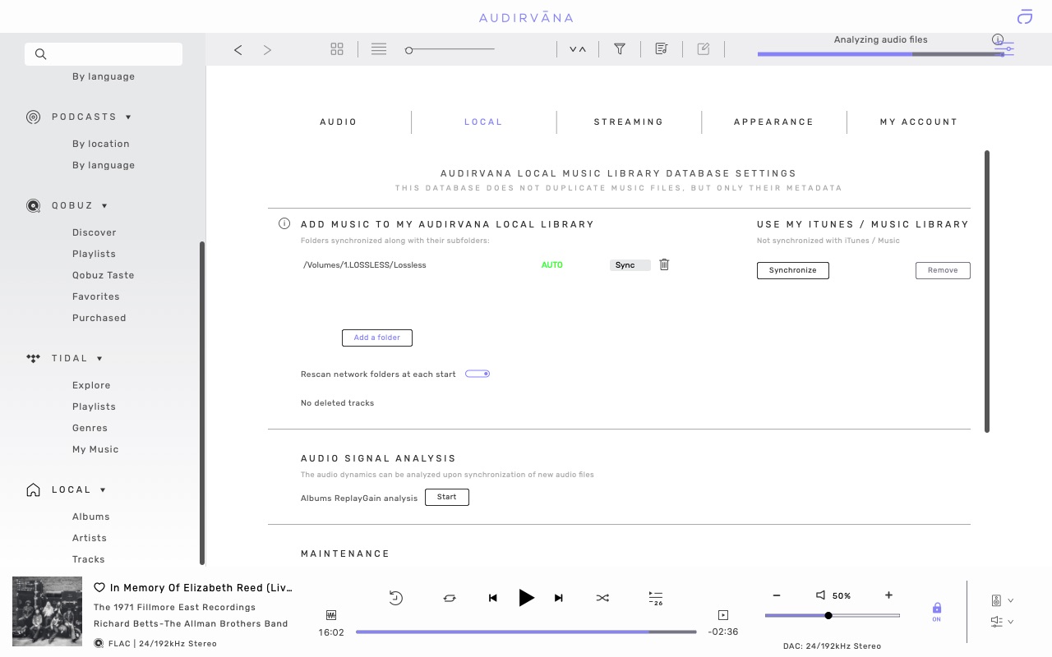This screenshot has height=657, width=1052.
Task: Skip to next track
Action: click(559, 598)
